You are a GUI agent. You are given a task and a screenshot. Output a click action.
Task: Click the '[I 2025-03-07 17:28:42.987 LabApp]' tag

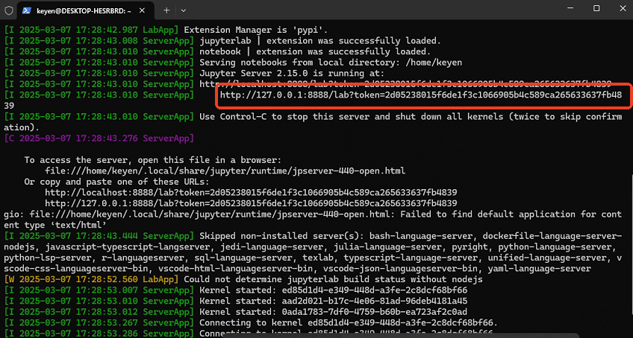click(91, 31)
